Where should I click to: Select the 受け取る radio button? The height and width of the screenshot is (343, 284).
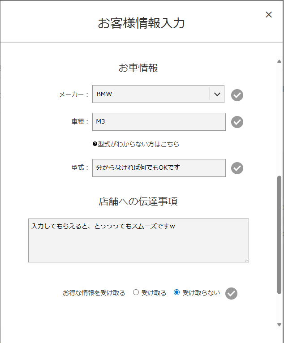coord(136,293)
